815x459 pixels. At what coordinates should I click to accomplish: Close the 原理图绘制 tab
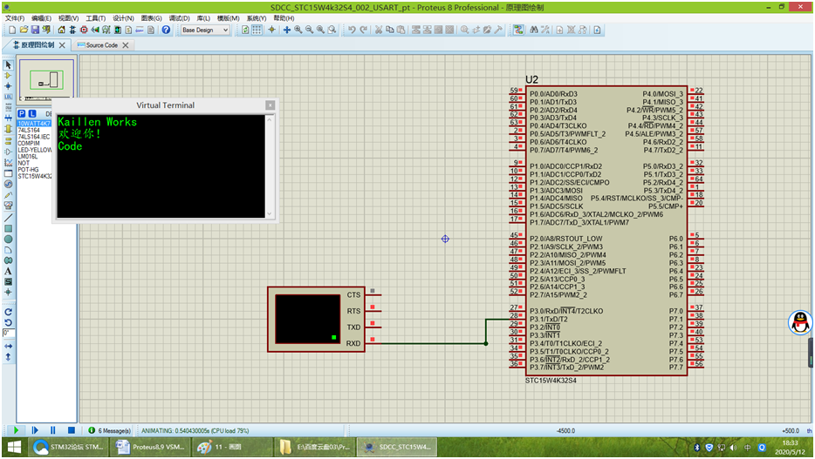click(62, 45)
